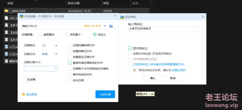Click the 360压缩 logo in the compress dialog title
Screen dimensions: 242x110
[21, 16]
